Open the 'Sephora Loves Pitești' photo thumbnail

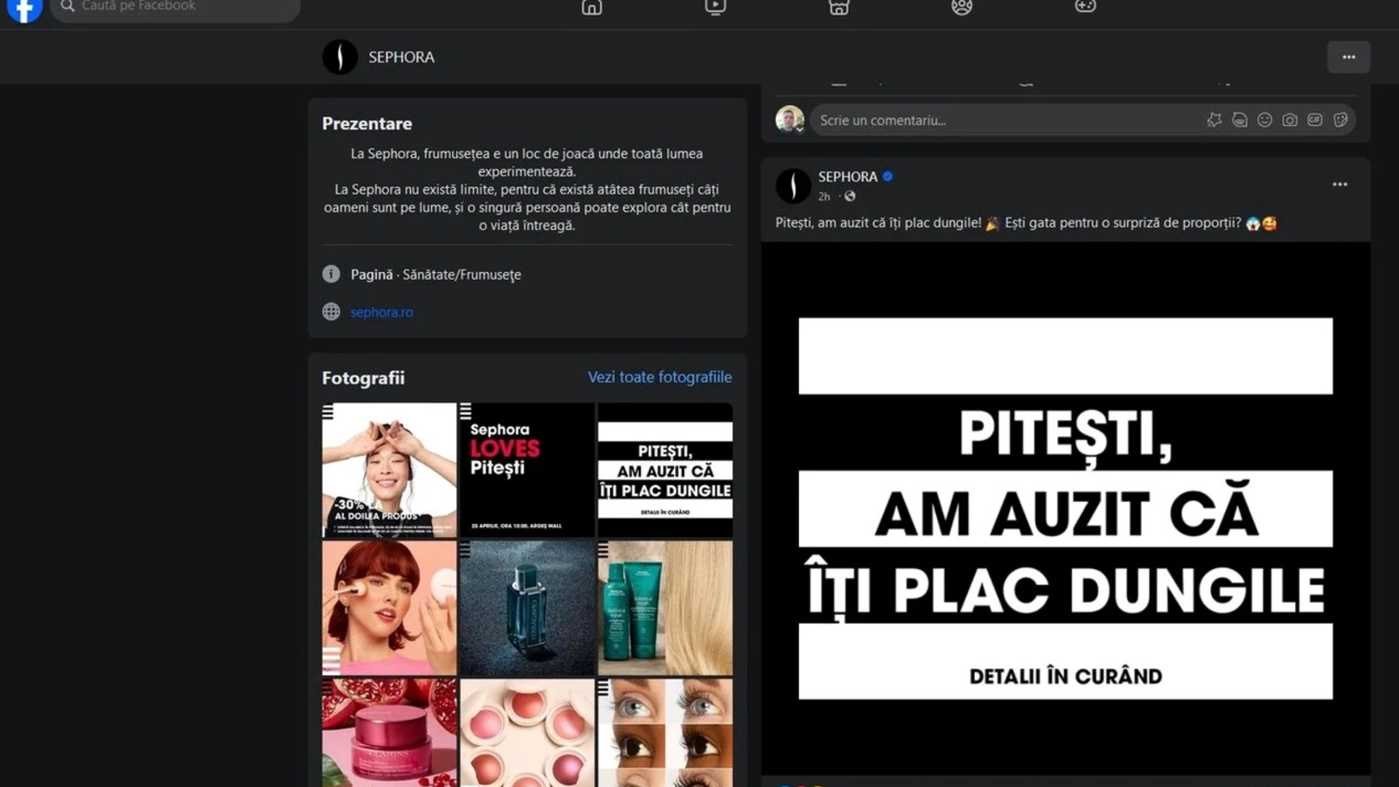526,470
